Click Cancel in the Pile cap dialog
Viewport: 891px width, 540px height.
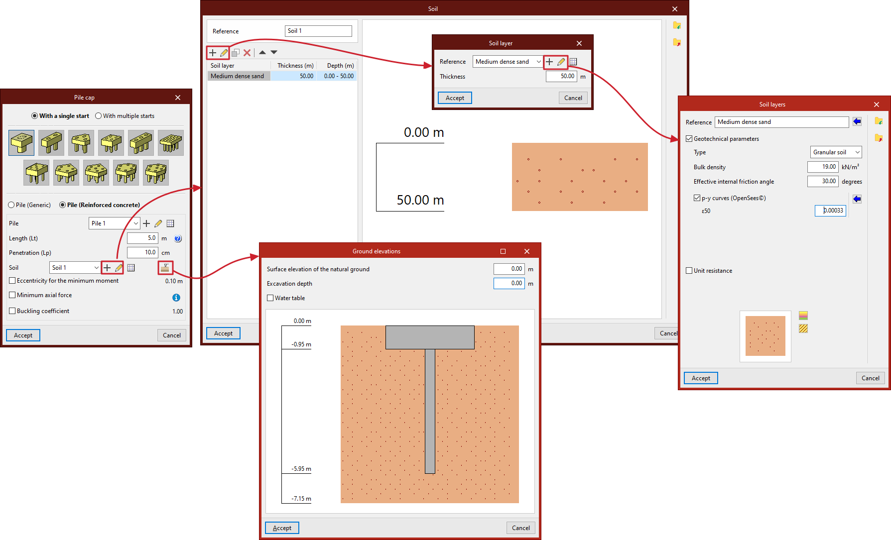[x=172, y=335]
